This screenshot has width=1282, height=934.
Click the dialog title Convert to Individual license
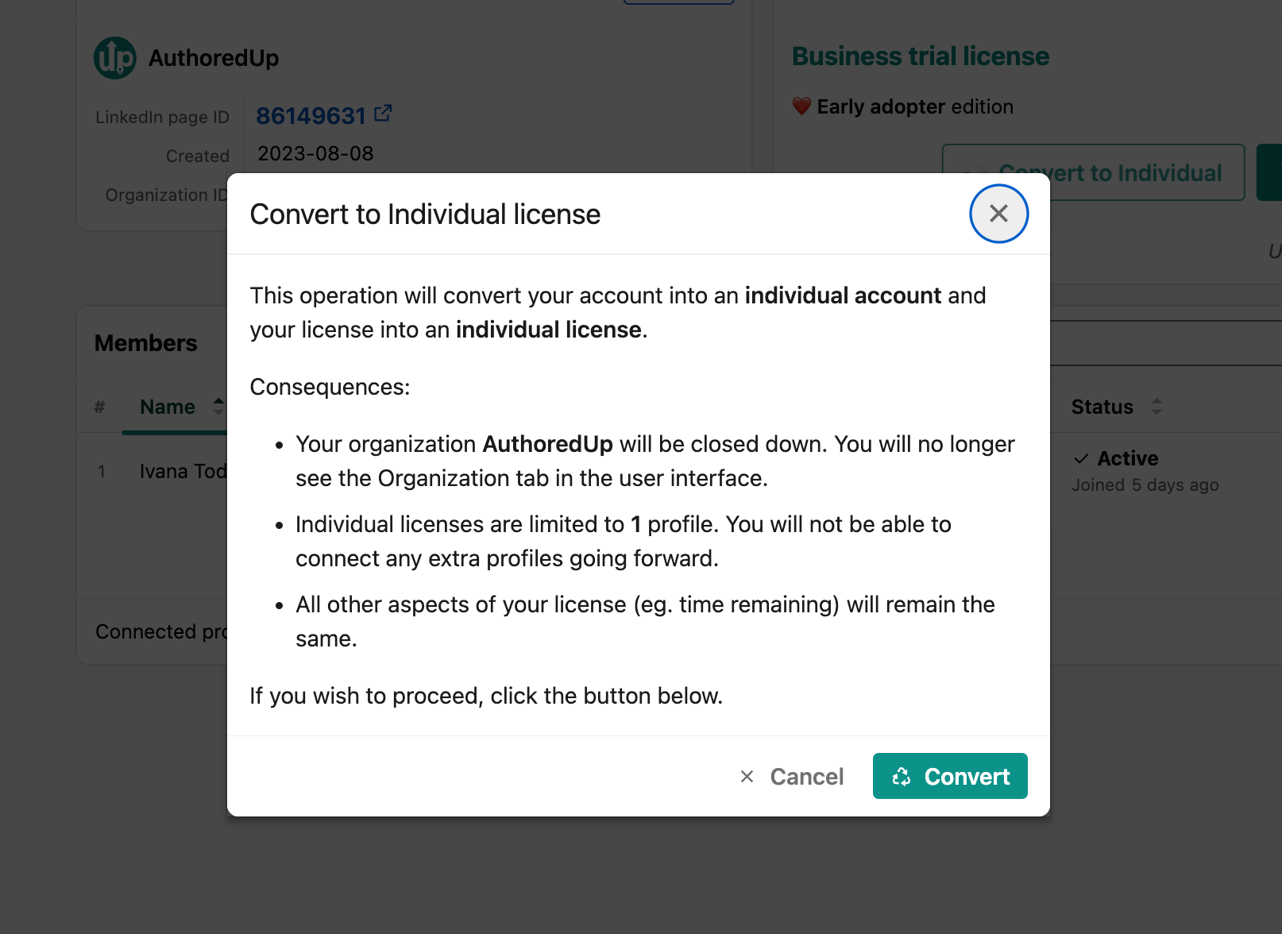click(x=425, y=214)
